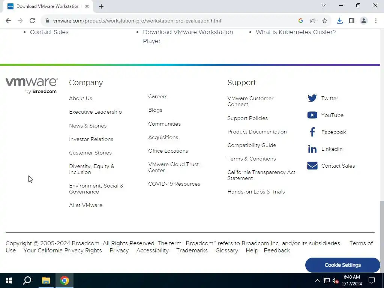View site info padlock icon
This screenshot has height=288, width=384.
tap(47, 21)
